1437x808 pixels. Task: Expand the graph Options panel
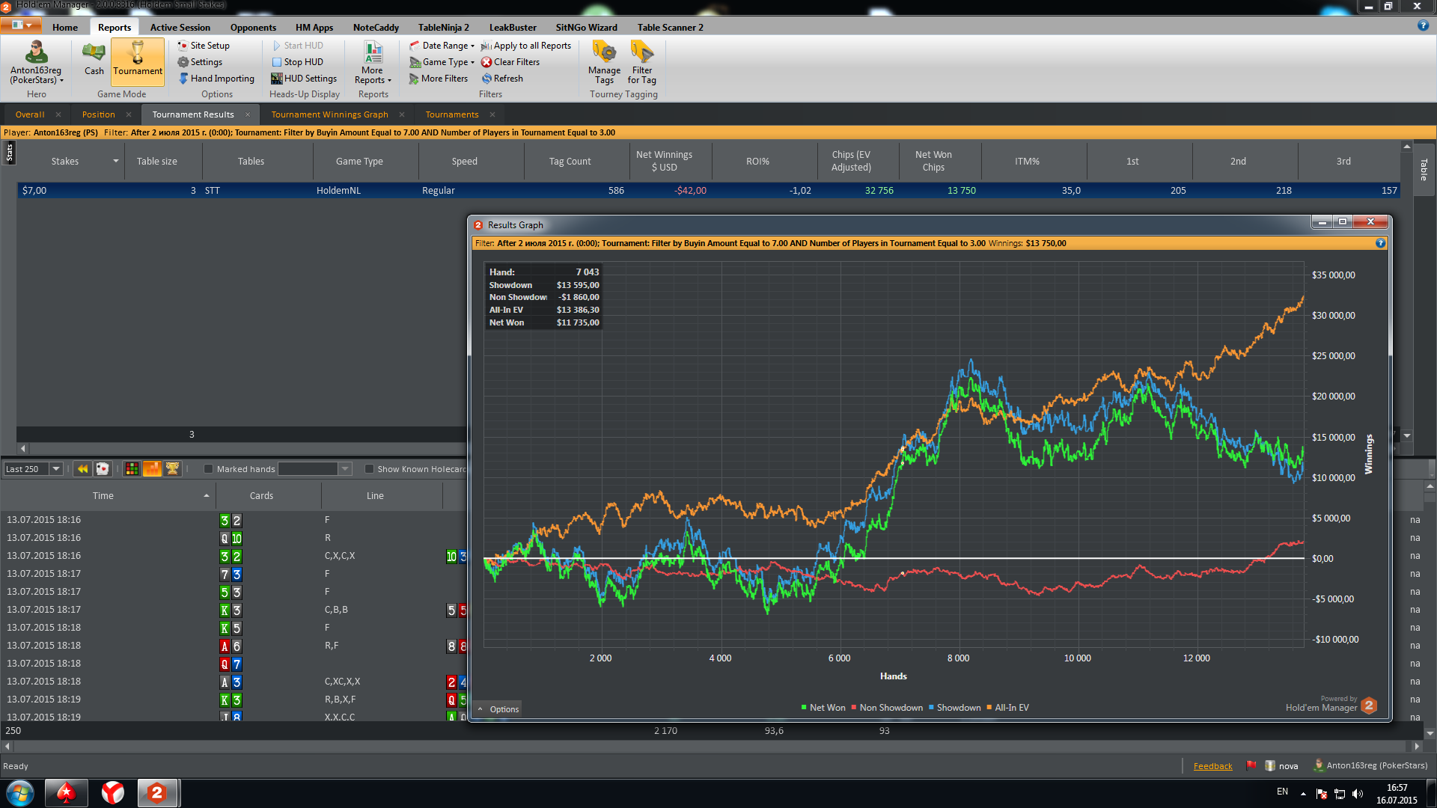(498, 709)
